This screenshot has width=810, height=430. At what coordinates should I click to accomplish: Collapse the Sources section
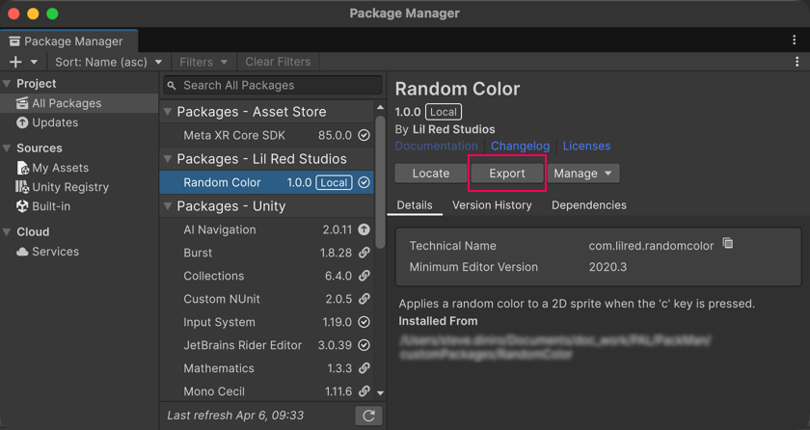click(7, 148)
